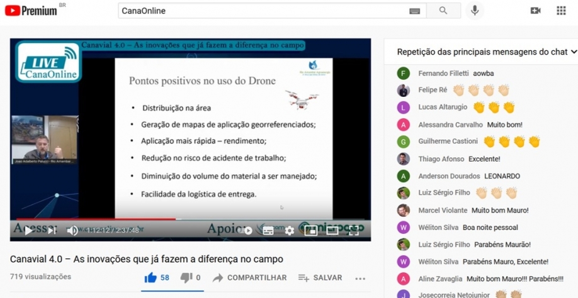Toggle subtitles/closed captions

tap(268, 231)
